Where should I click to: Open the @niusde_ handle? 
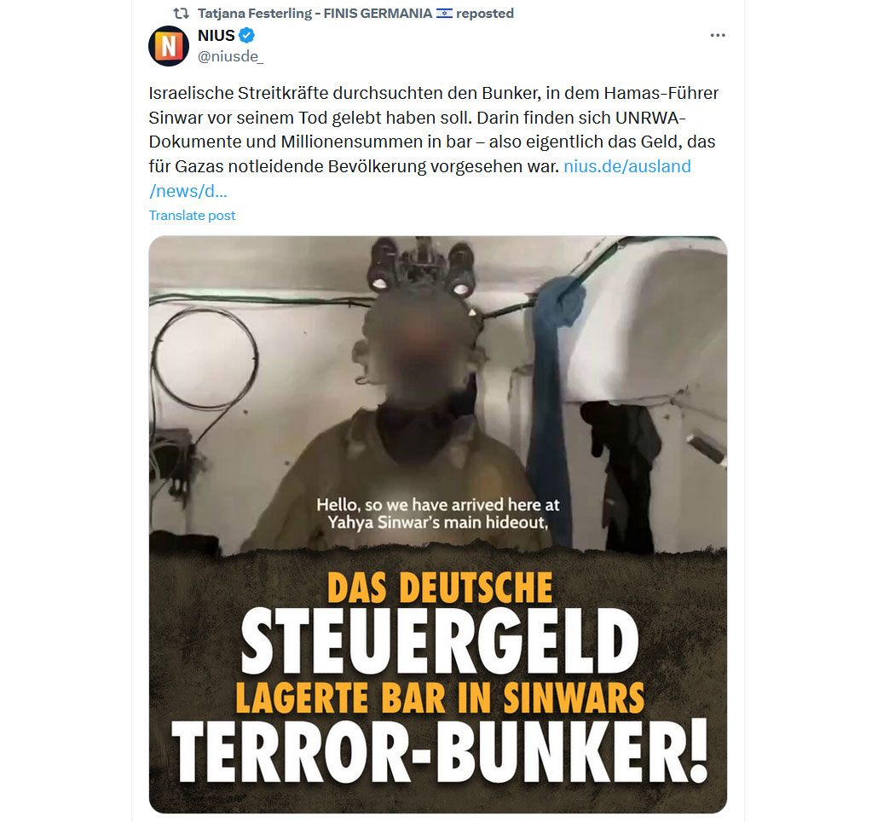(231, 56)
